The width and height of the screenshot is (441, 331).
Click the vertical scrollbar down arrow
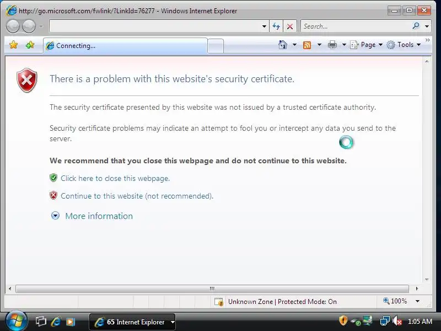coord(427,279)
